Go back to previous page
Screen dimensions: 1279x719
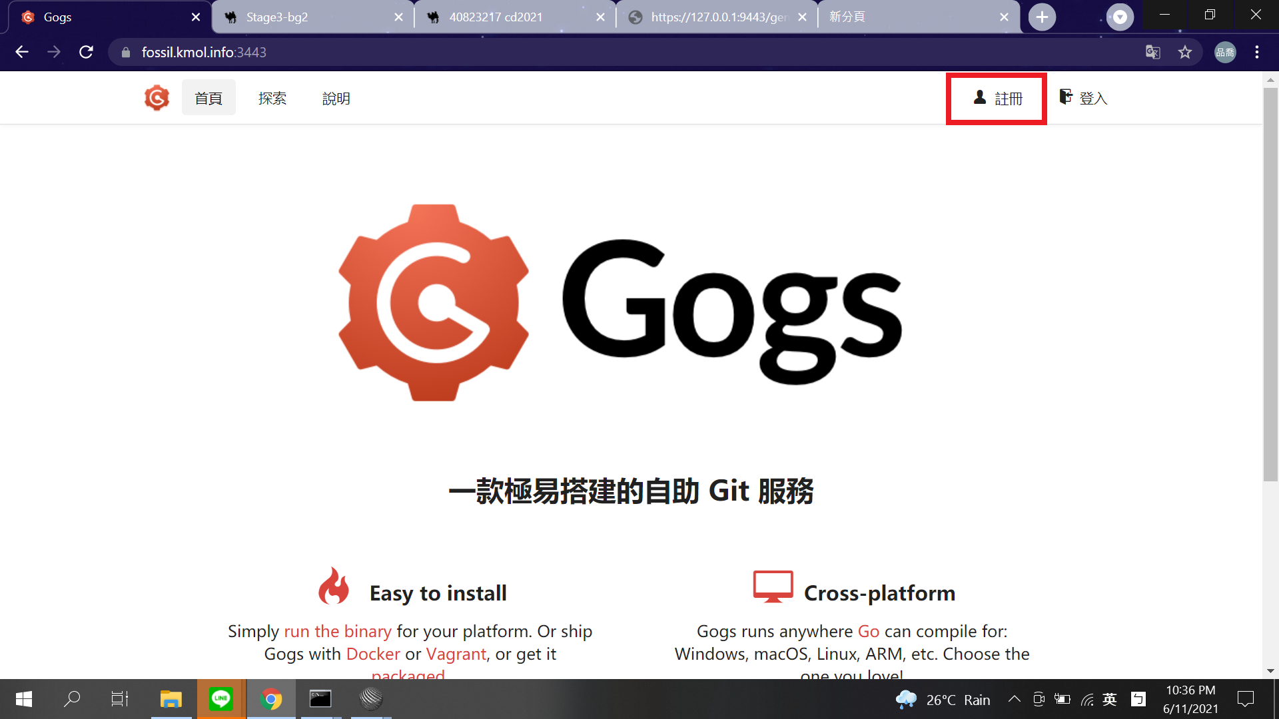click(x=22, y=52)
